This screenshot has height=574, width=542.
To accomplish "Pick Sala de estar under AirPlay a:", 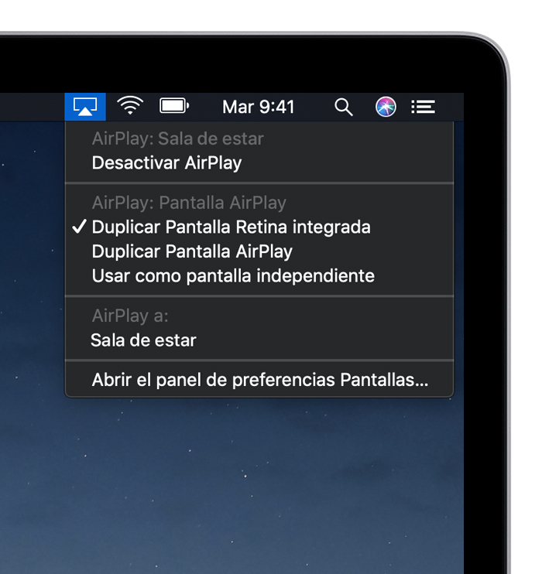I will point(259,340).
